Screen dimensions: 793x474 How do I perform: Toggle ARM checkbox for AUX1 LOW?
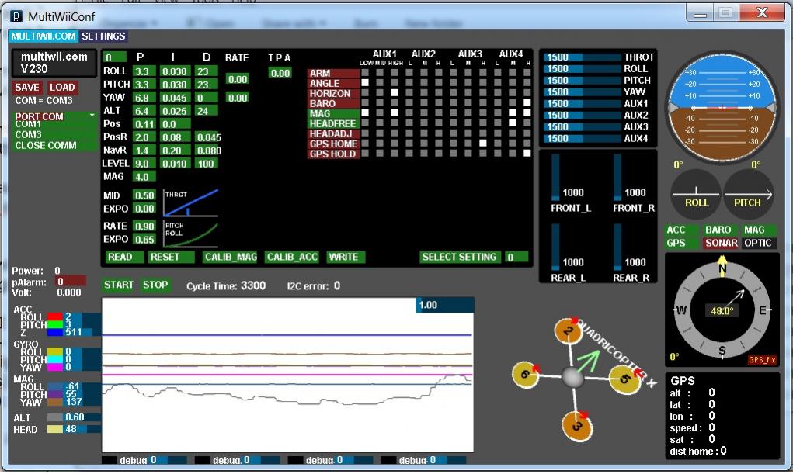364,73
